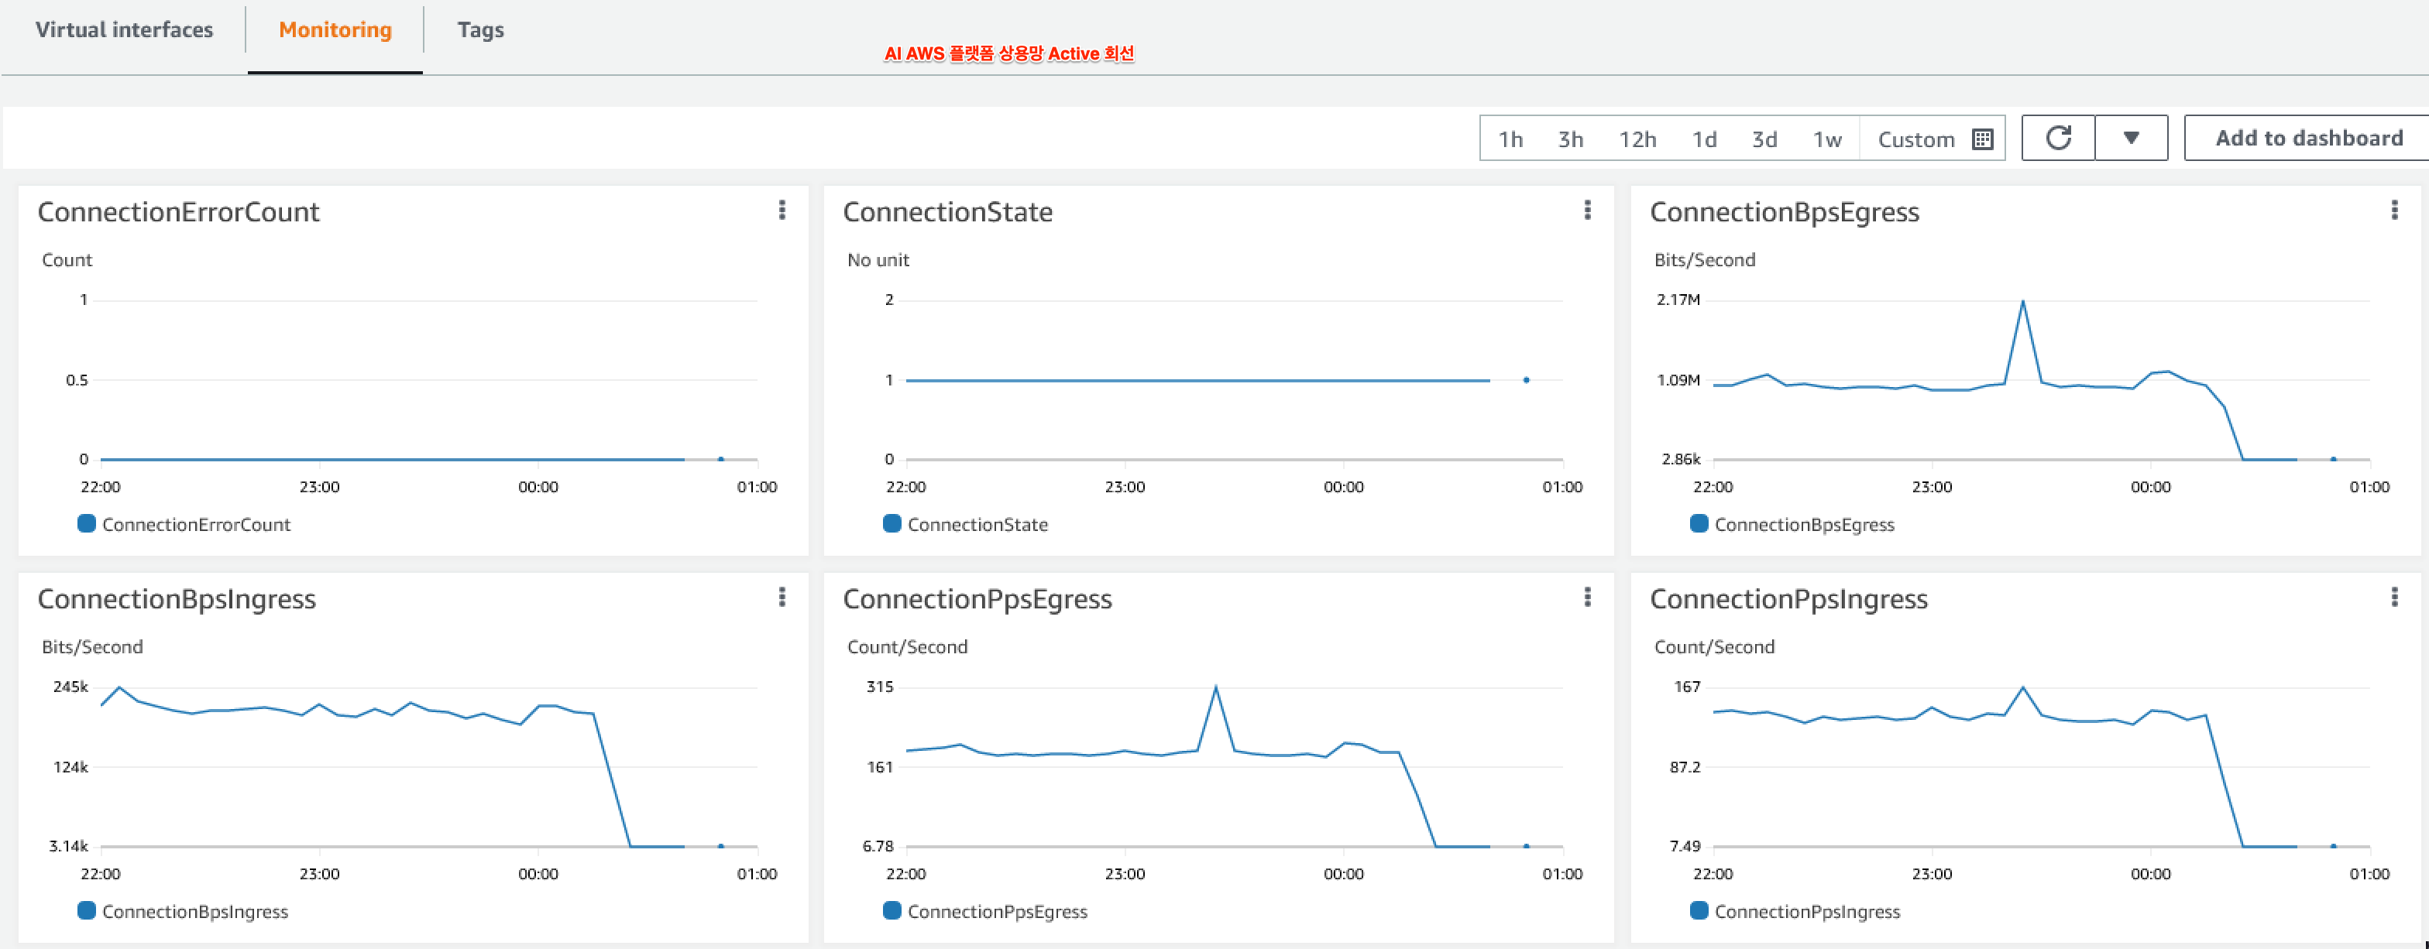Click the refresh graphs icon

click(x=2057, y=139)
